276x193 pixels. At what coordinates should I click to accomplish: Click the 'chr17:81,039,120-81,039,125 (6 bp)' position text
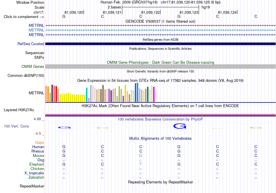pyautogui.click(x=191, y=2)
